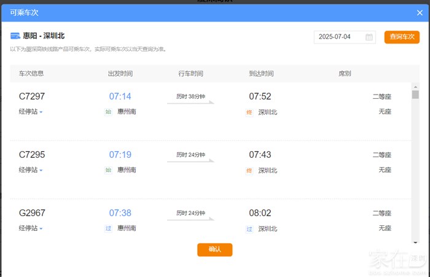Click the 过 badge at 深圳北 for G2967
Image resolution: width=430 pixels, height=277 pixels.
(x=249, y=228)
